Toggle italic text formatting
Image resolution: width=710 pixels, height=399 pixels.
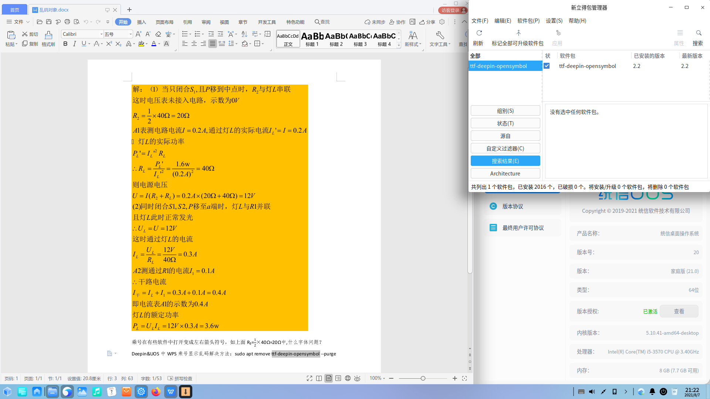click(74, 44)
